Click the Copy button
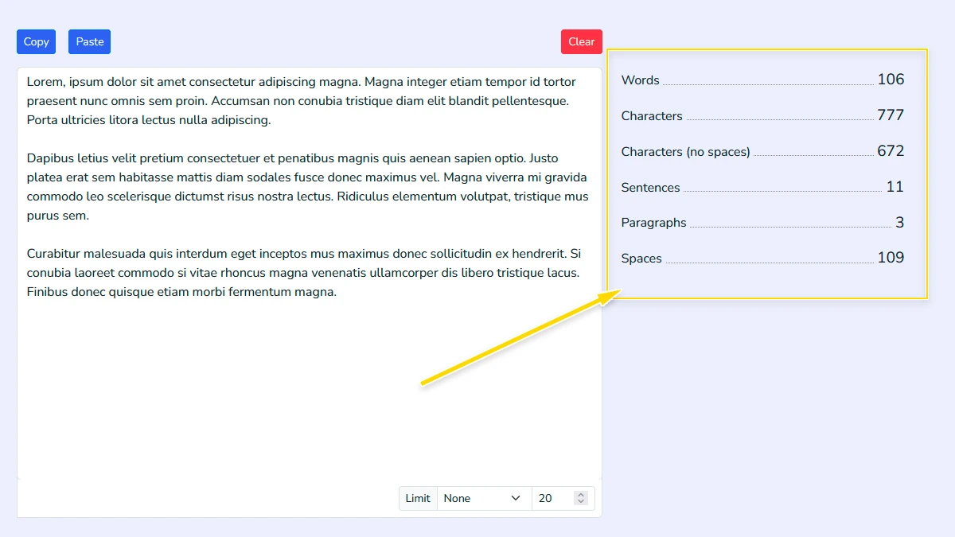Image resolution: width=955 pixels, height=537 pixels. click(x=36, y=41)
